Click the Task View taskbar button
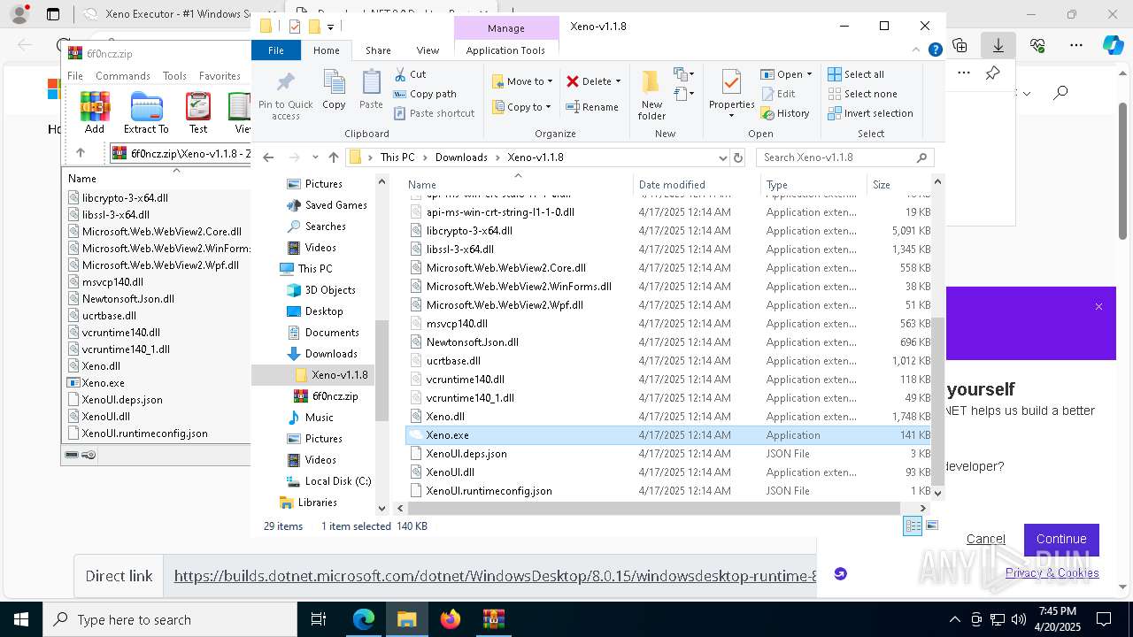1133x637 pixels. (x=319, y=619)
